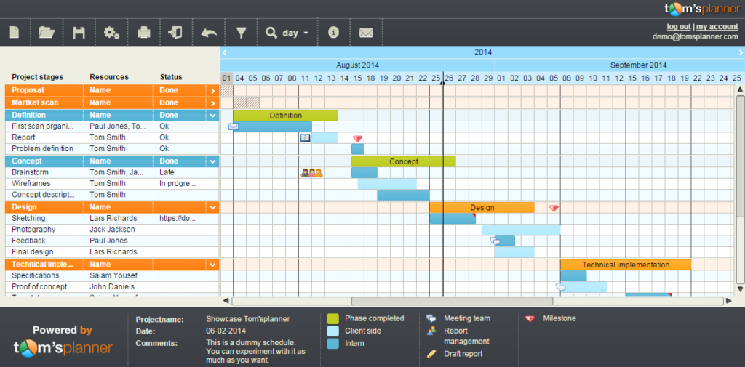Viewport: 745px width, 367px height.
Task: Select the green Concept phase bar
Action: (403, 161)
